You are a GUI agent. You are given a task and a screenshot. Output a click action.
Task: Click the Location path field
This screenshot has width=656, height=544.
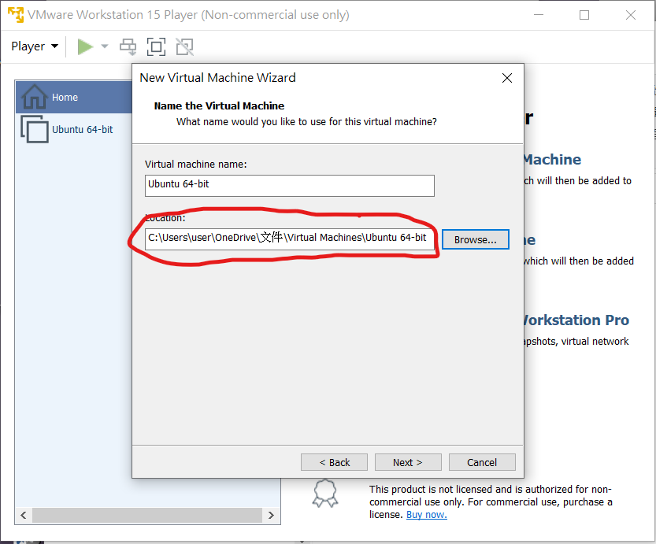pyautogui.click(x=290, y=239)
